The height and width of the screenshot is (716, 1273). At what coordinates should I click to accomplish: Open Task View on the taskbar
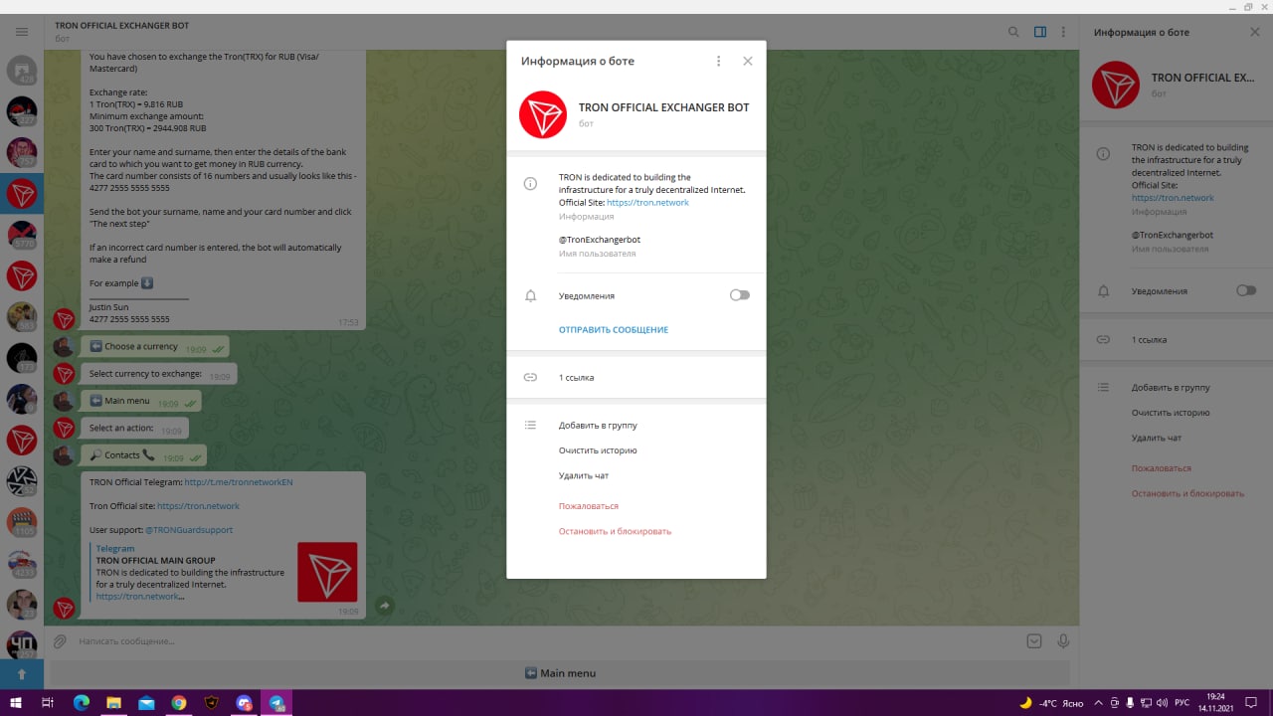[47, 703]
